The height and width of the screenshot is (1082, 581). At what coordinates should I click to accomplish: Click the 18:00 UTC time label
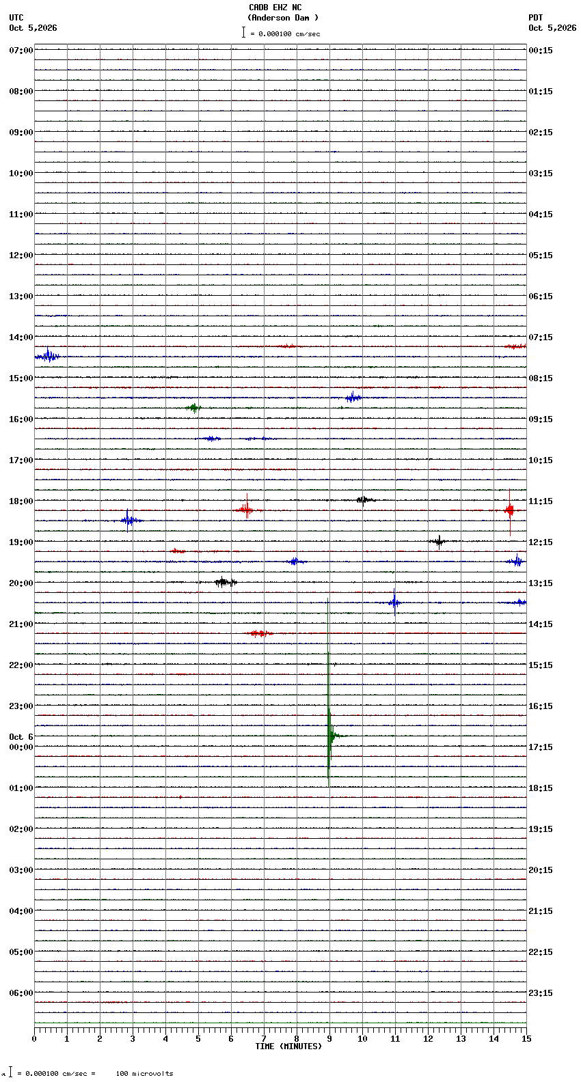tap(21, 501)
